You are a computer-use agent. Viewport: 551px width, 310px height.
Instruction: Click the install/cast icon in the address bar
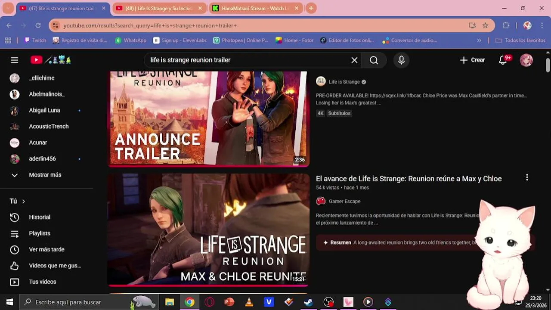tap(472, 25)
